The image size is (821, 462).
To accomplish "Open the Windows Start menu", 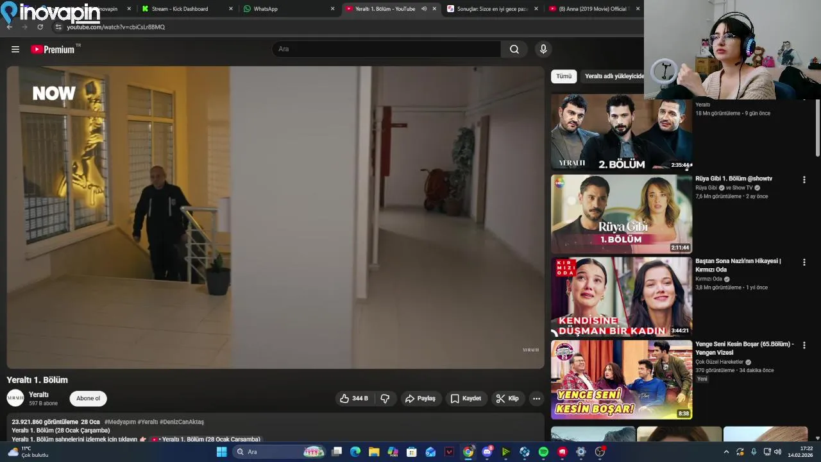I will point(221,452).
